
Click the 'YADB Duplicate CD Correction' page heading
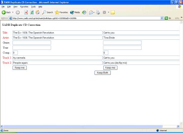point(21,25)
